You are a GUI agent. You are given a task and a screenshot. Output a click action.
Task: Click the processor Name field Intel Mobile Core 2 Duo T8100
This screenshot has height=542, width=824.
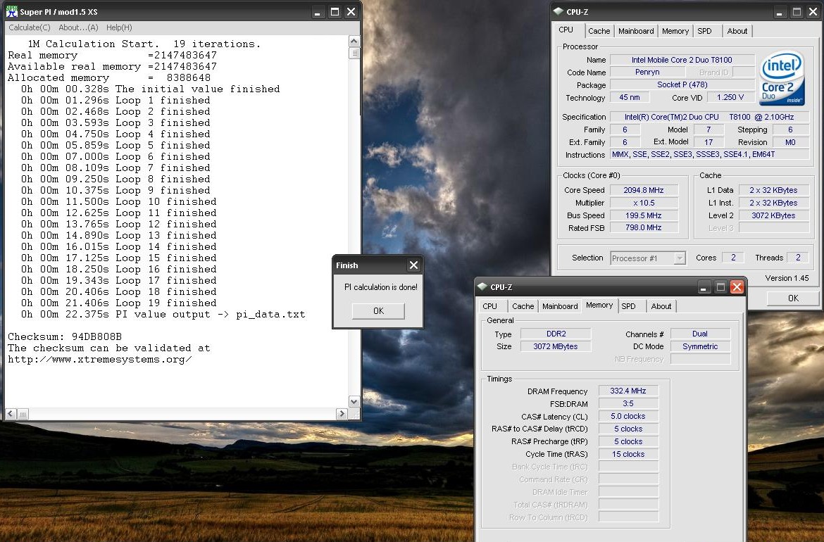(682, 60)
